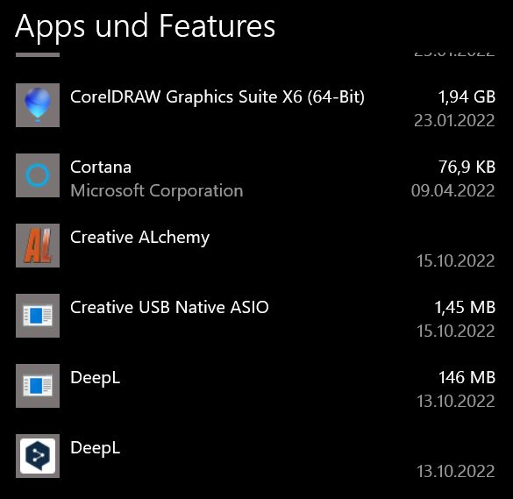Screen dimensions: 513x499
Task: Click the 146 MB size value
Action: [x=467, y=378]
